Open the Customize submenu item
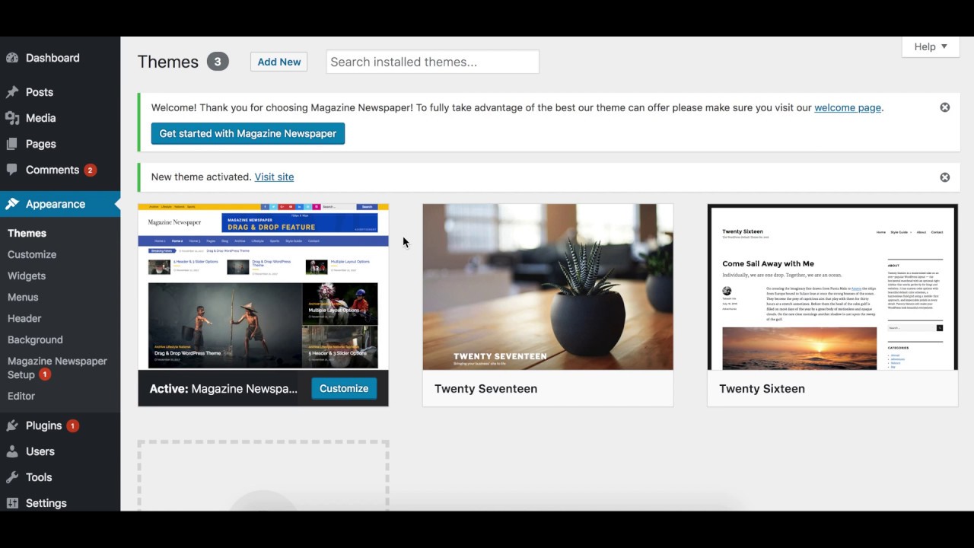The height and width of the screenshot is (548, 974). pos(32,254)
